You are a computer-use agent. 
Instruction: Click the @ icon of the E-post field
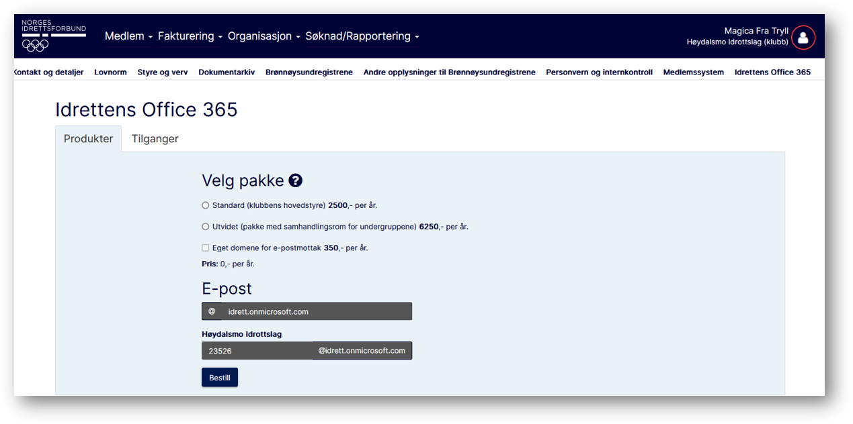[212, 311]
